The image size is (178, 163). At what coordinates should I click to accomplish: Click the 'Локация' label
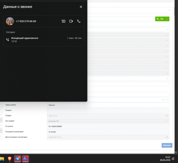(x=8, y=110)
